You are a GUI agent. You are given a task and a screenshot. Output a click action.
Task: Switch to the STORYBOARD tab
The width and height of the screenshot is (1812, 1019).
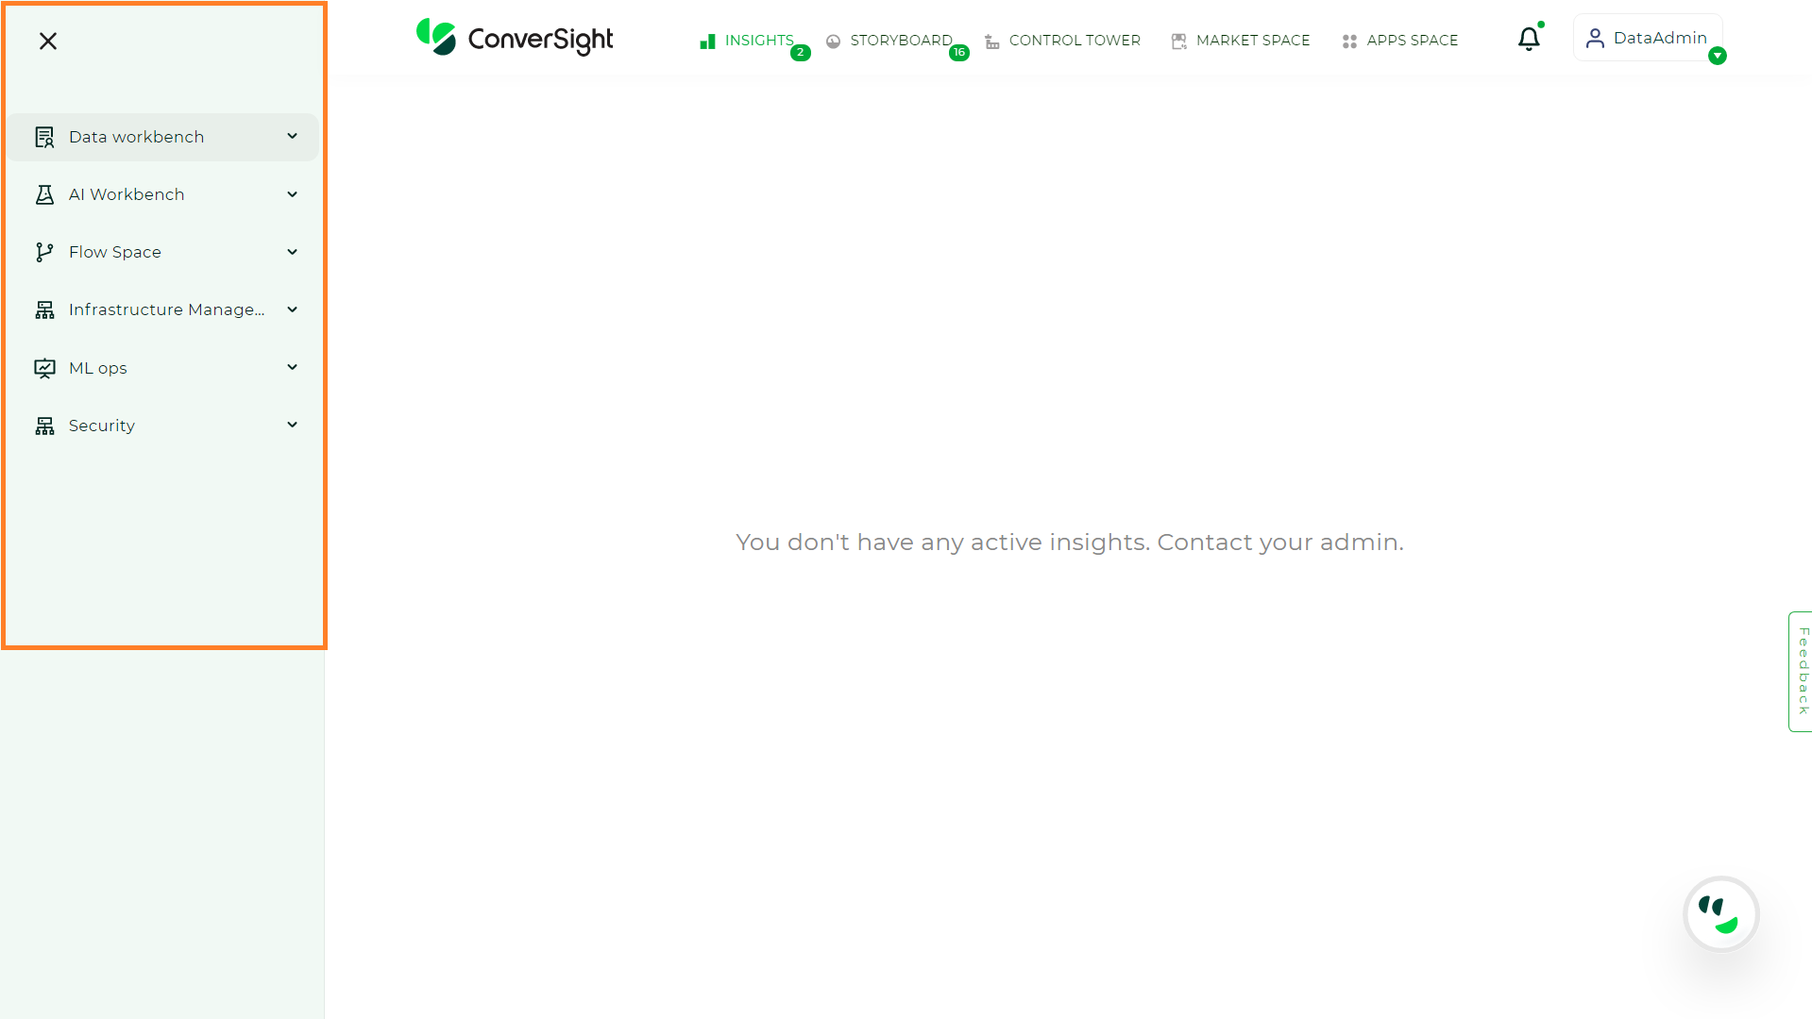pos(901,40)
